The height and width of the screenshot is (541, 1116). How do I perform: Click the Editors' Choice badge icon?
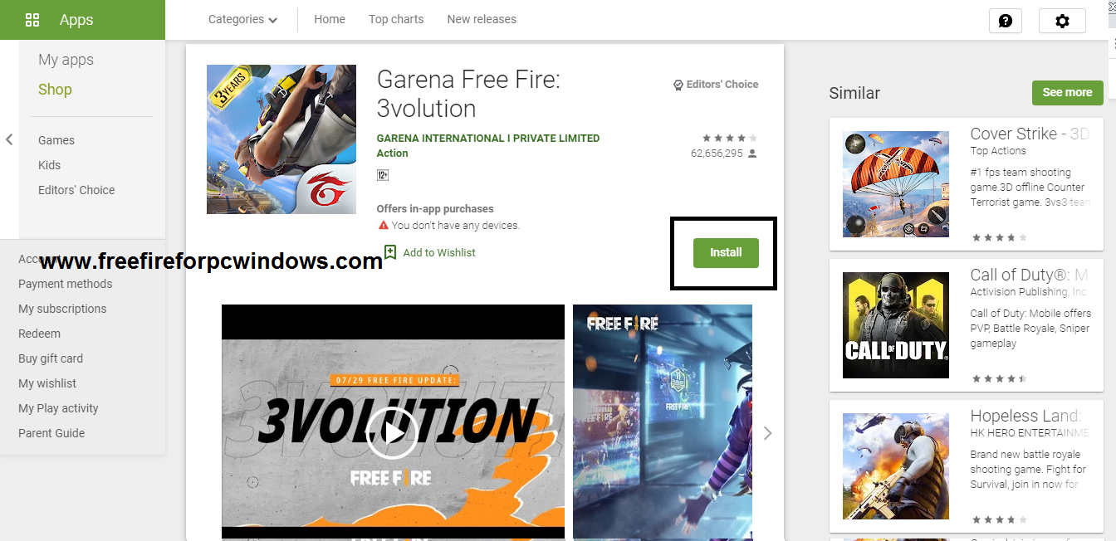pyautogui.click(x=678, y=85)
